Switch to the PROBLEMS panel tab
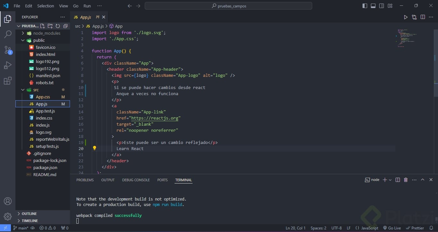 click(x=85, y=180)
